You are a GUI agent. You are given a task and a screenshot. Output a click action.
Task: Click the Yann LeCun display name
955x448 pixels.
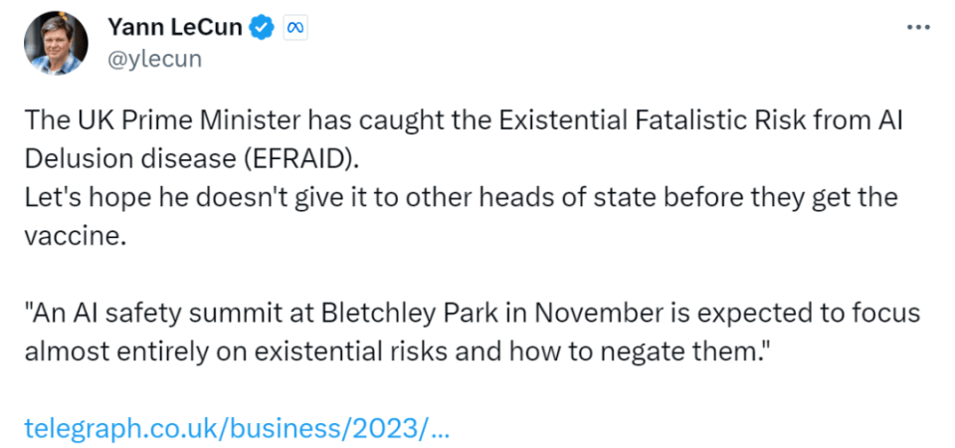(175, 28)
